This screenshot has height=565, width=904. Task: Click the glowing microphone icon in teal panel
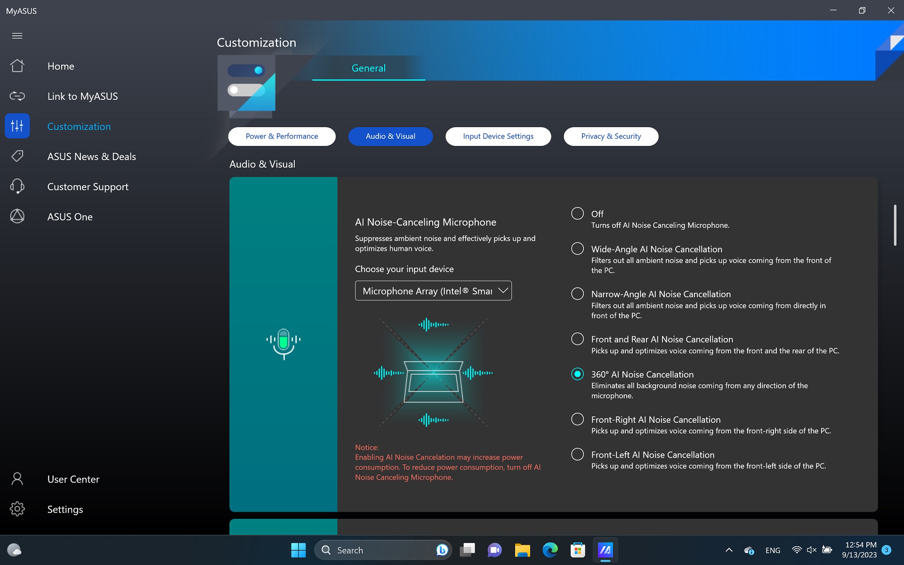(283, 344)
